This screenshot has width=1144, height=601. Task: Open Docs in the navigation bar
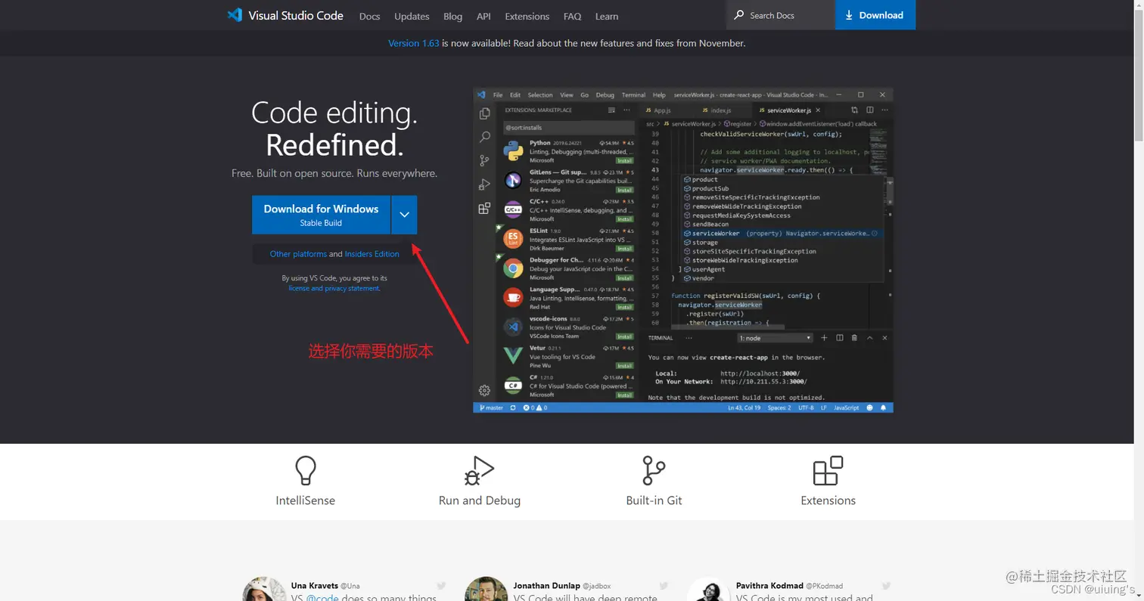pos(369,16)
